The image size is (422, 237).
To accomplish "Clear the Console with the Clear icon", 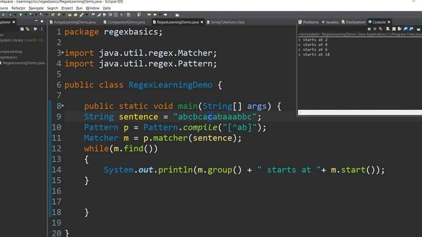I will (388, 29).
